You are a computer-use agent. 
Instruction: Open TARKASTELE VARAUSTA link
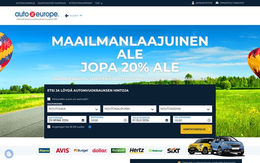(x=232, y=3)
